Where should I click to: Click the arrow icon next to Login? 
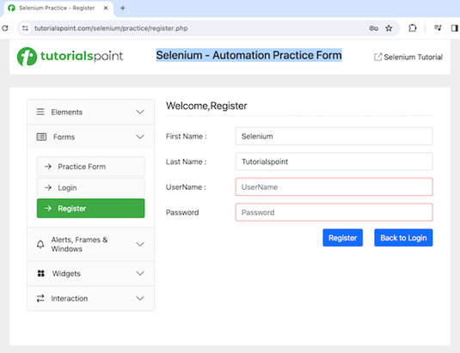pyautogui.click(x=48, y=187)
